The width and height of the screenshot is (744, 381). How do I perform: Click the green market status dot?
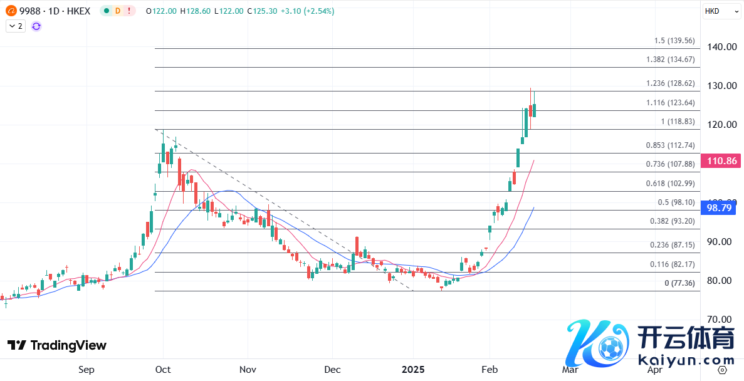(x=107, y=11)
